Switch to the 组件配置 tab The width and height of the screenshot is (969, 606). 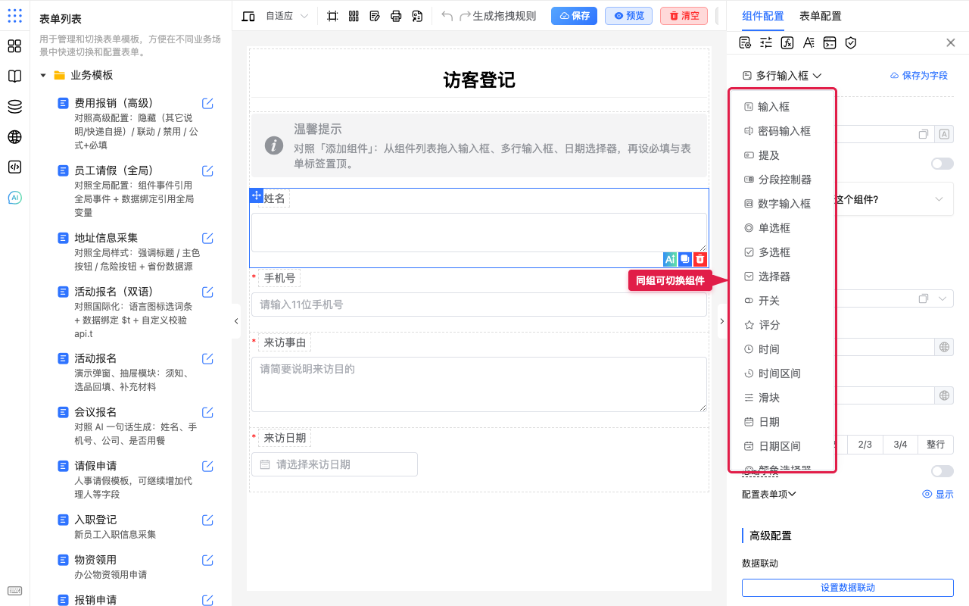pos(763,16)
